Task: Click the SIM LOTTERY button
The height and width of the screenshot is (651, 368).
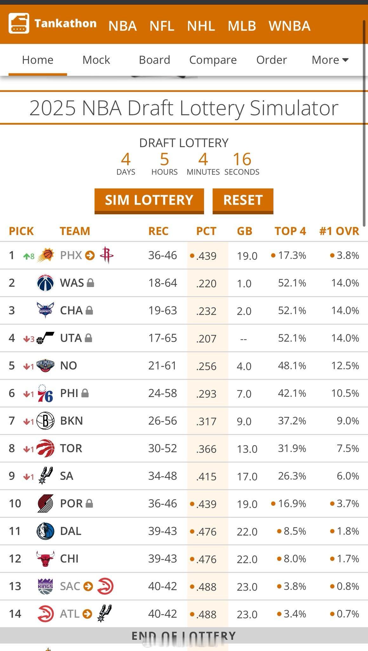Action: (149, 201)
